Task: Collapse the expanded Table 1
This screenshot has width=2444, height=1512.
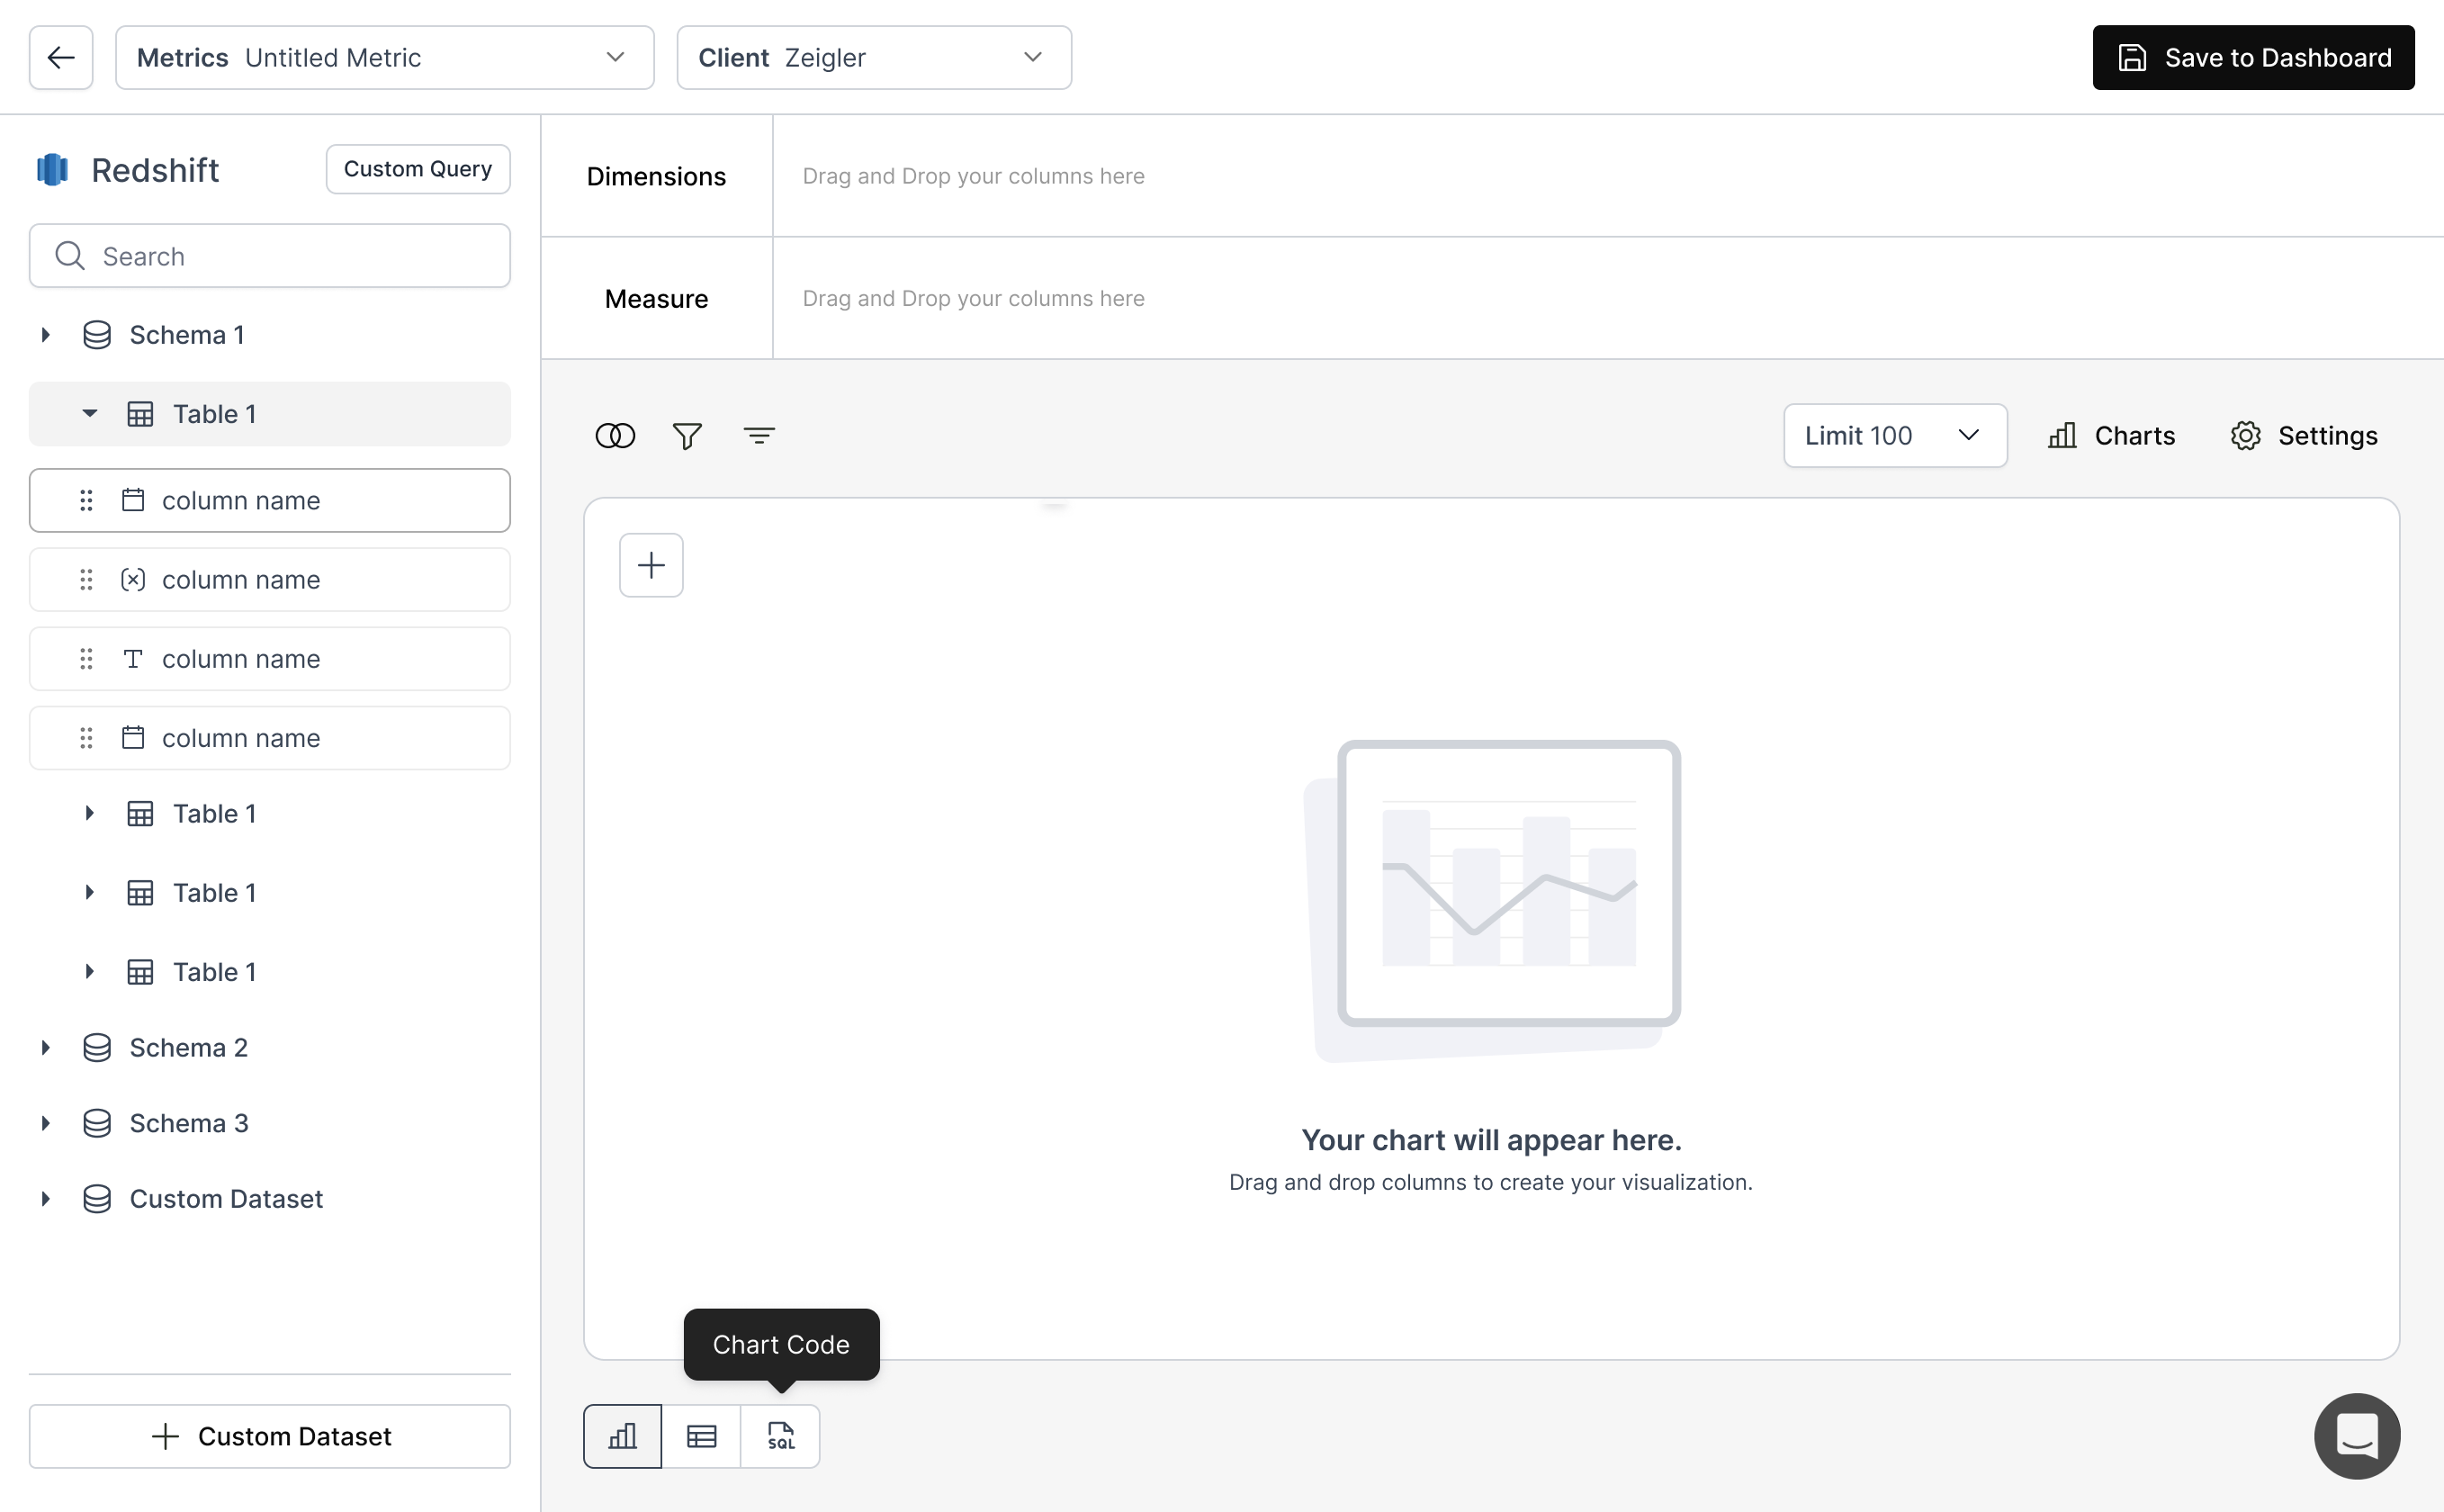Action: 89,414
